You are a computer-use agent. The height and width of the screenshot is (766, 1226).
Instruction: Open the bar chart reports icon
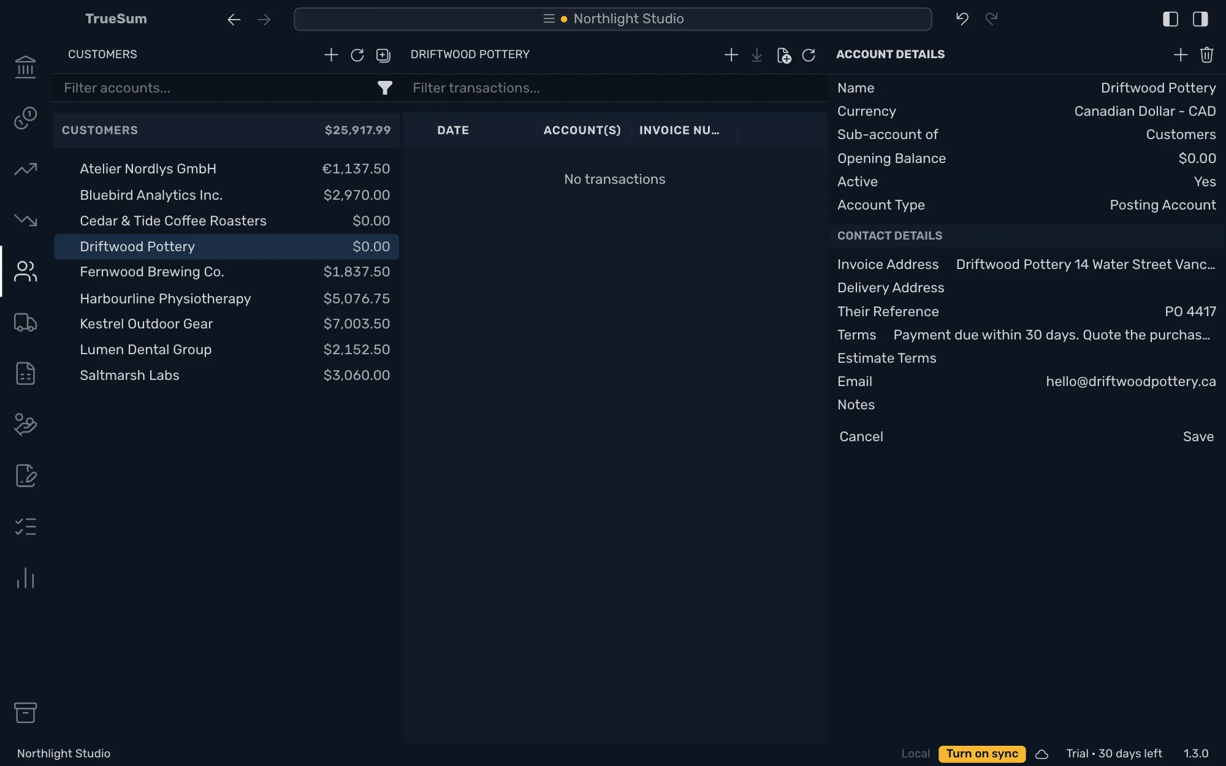[x=25, y=578]
